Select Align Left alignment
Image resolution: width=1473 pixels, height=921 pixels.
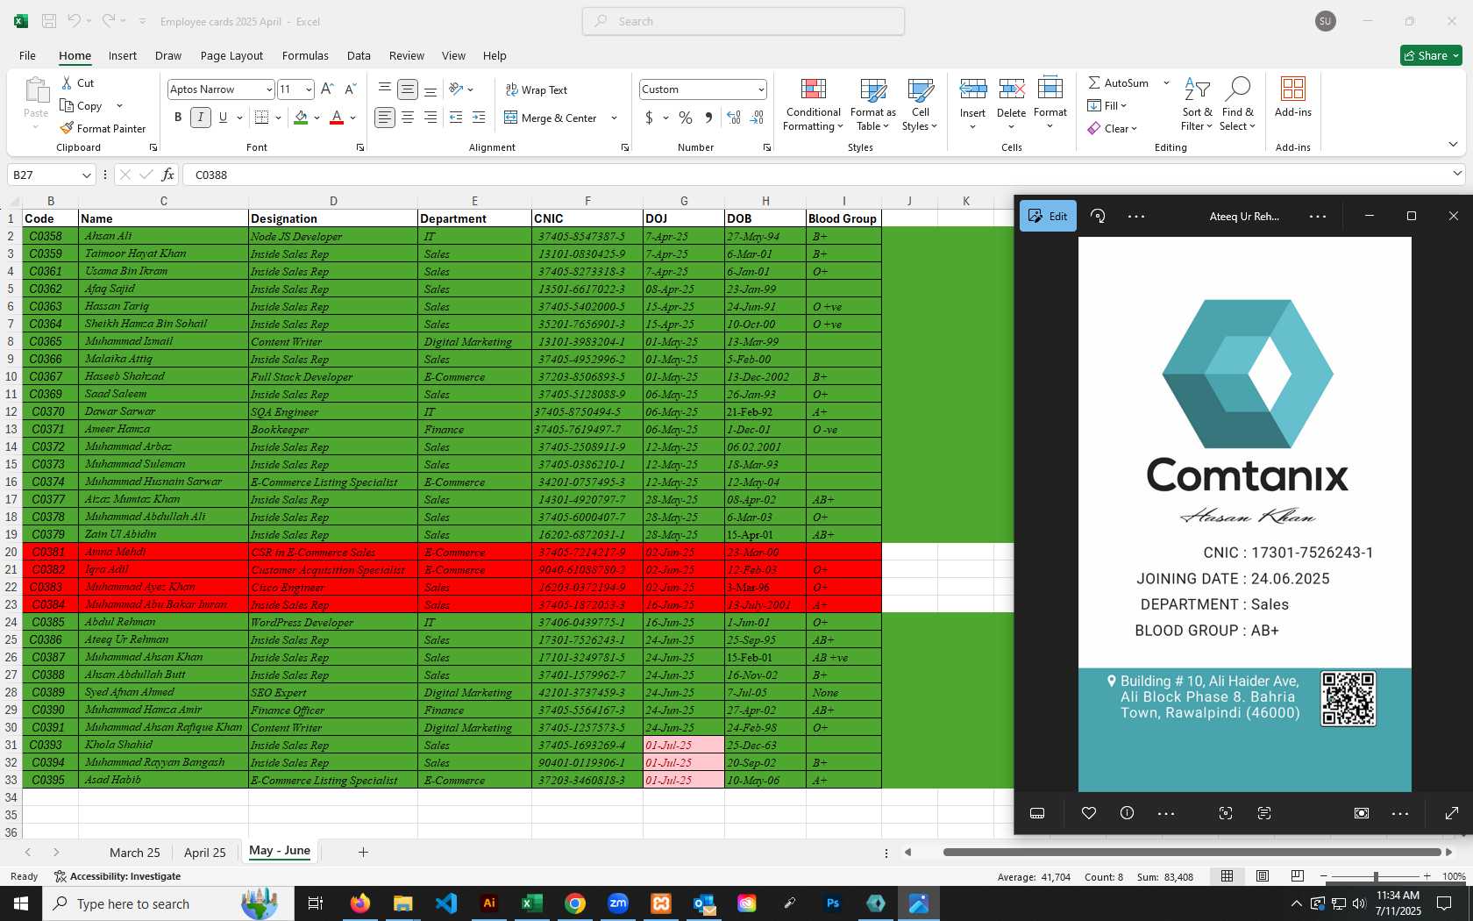coord(384,118)
